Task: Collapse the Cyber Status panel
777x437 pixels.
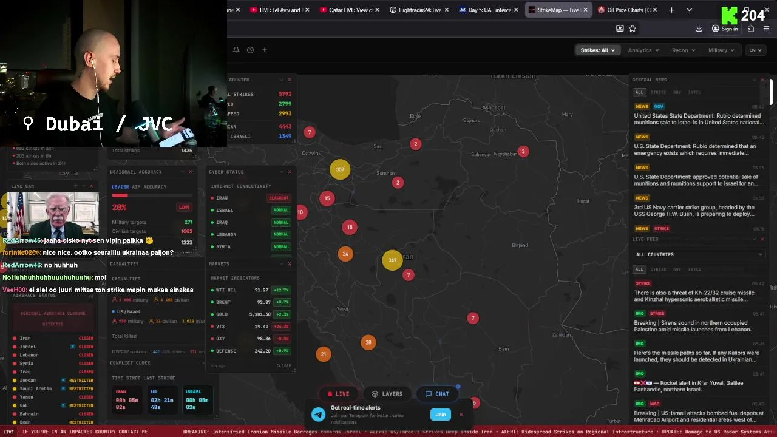Action: pyautogui.click(x=281, y=172)
